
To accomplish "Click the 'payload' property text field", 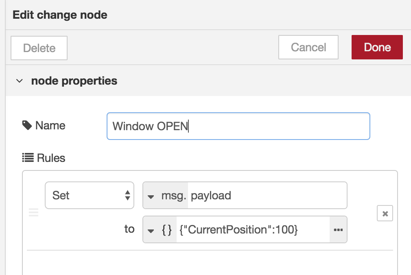I will (x=267, y=196).
